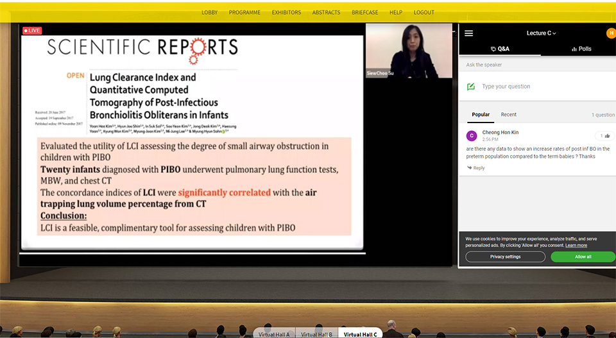This screenshot has width=616, height=338.
Task: Select Virtual Hall C tab
Action: [360, 334]
